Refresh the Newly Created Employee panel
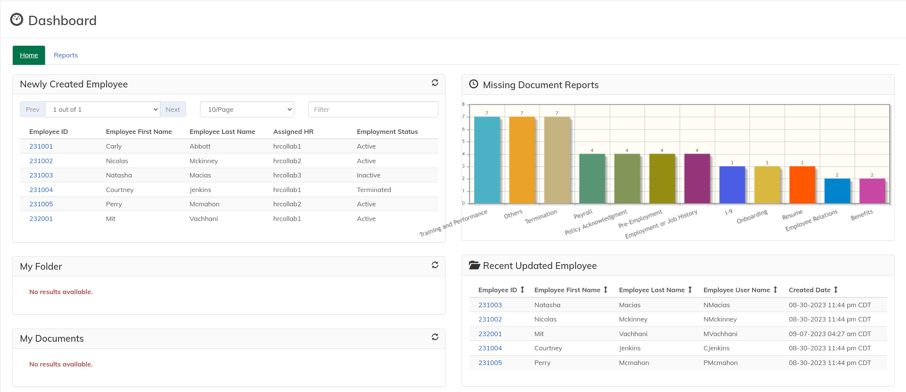The width and height of the screenshot is (906, 392). tap(435, 83)
